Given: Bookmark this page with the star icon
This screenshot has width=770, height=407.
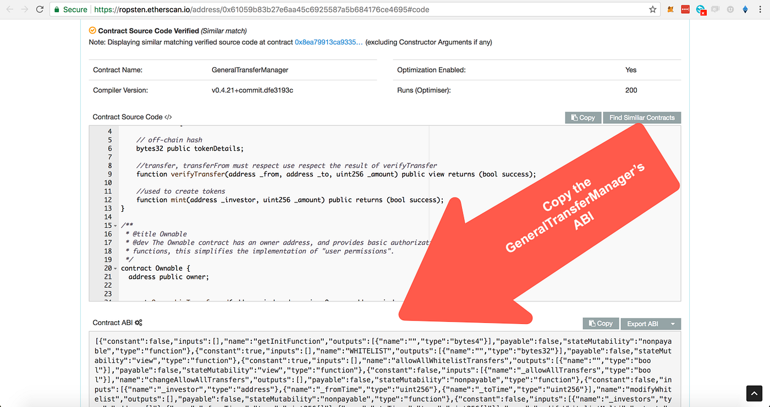Looking at the screenshot, I should coord(652,9).
